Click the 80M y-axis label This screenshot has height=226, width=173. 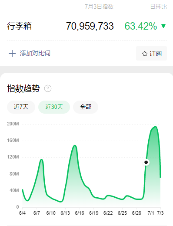pos(14,174)
